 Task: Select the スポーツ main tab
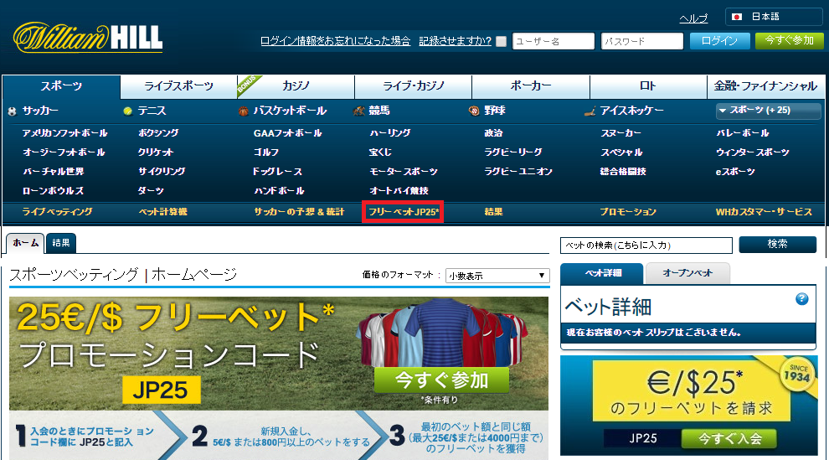click(x=62, y=86)
